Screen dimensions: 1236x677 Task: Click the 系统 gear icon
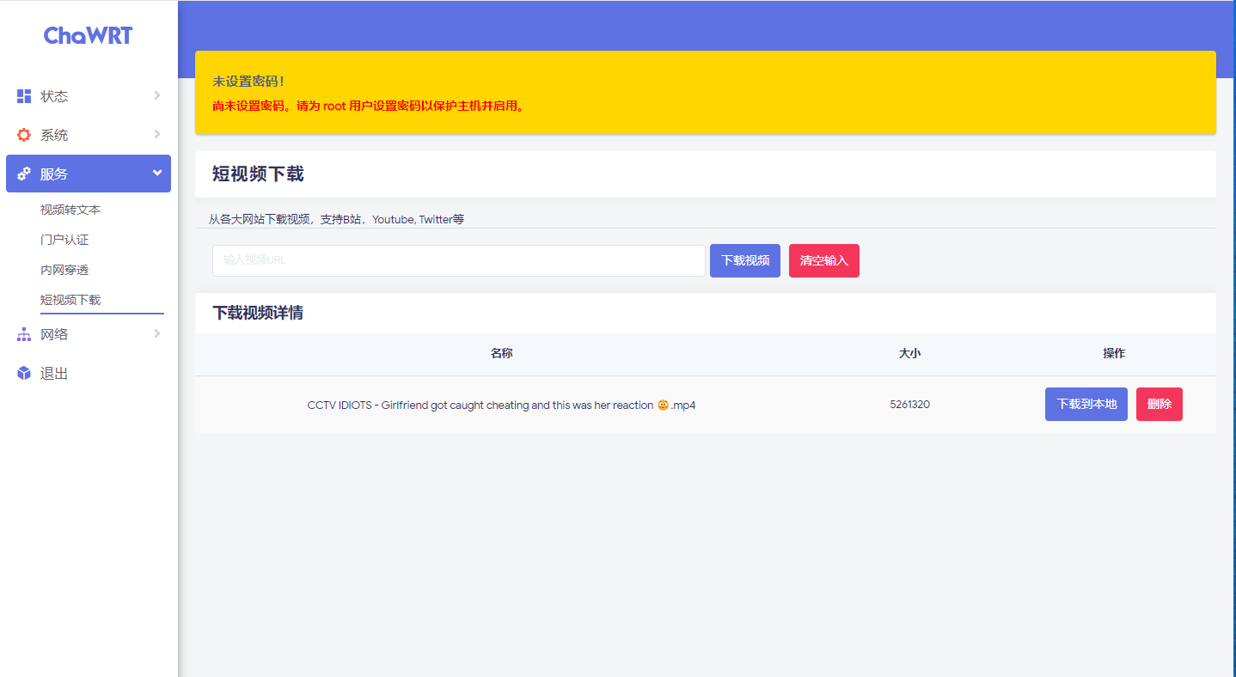[24, 135]
